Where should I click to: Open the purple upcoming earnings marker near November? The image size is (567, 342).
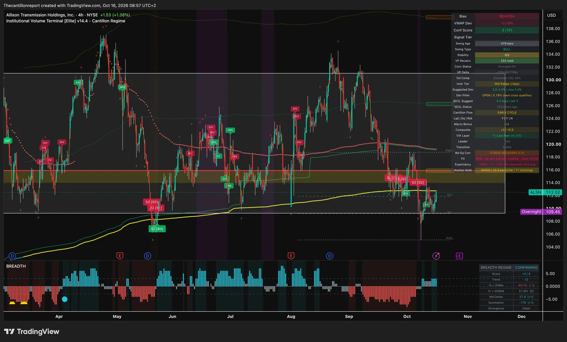point(459,256)
